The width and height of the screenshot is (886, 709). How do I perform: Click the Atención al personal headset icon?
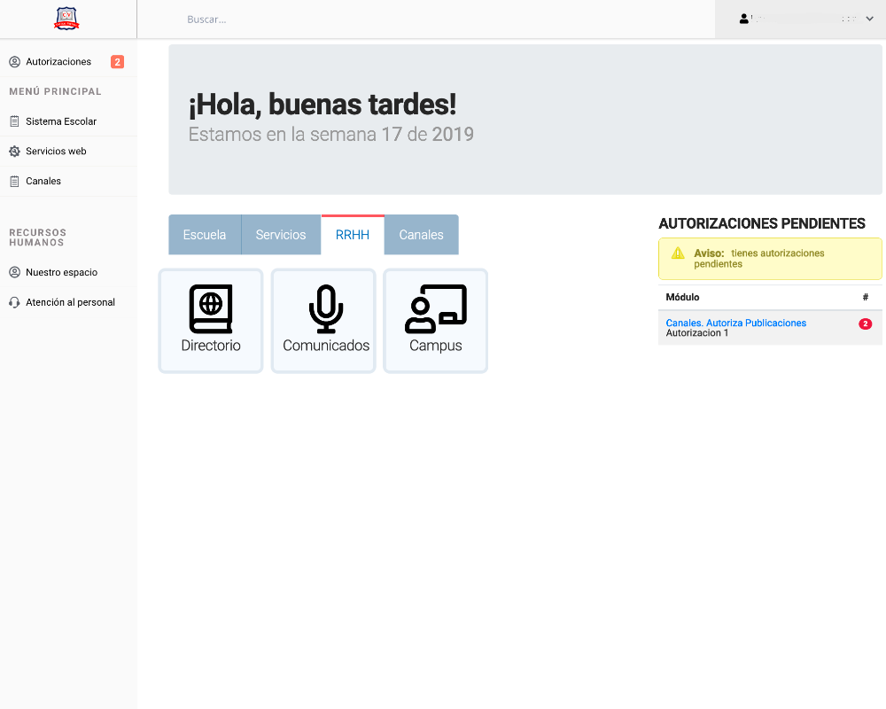15,302
